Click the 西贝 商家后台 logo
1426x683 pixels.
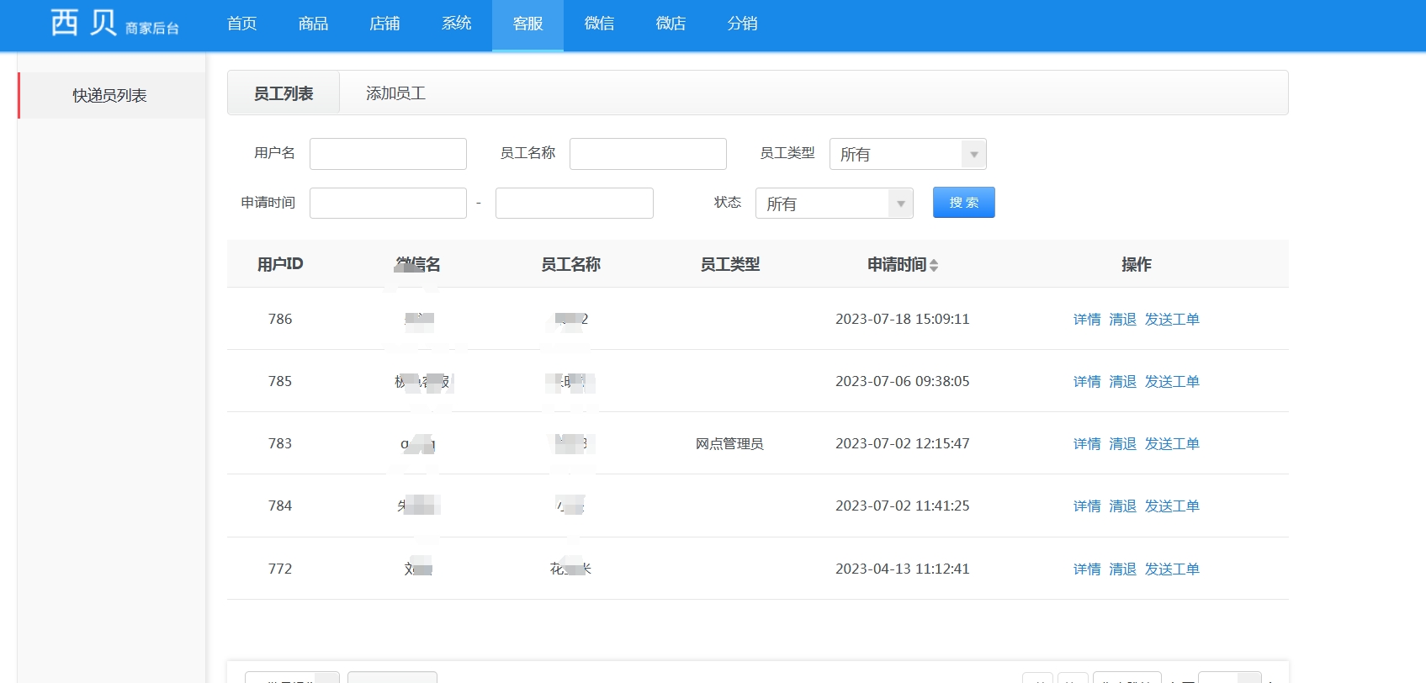point(115,23)
